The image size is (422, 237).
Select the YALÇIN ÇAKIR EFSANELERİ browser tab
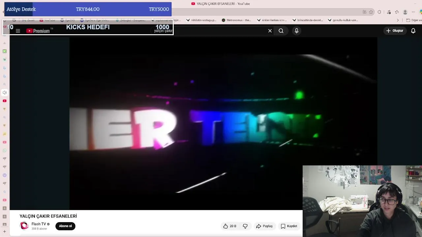click(221, 4)
